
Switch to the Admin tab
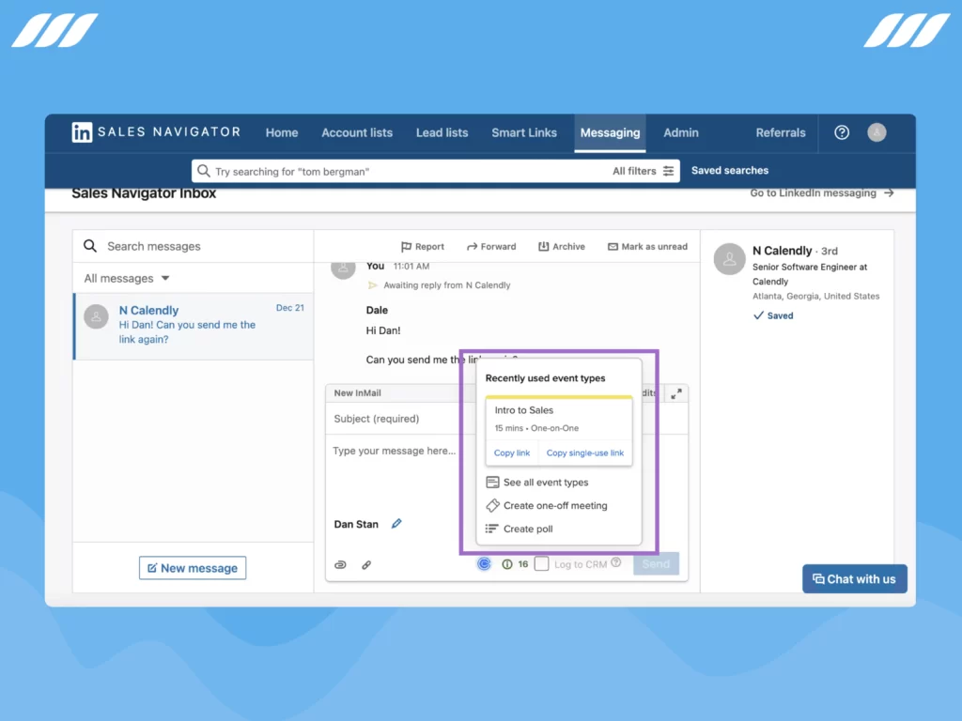[x=680, y=132]
